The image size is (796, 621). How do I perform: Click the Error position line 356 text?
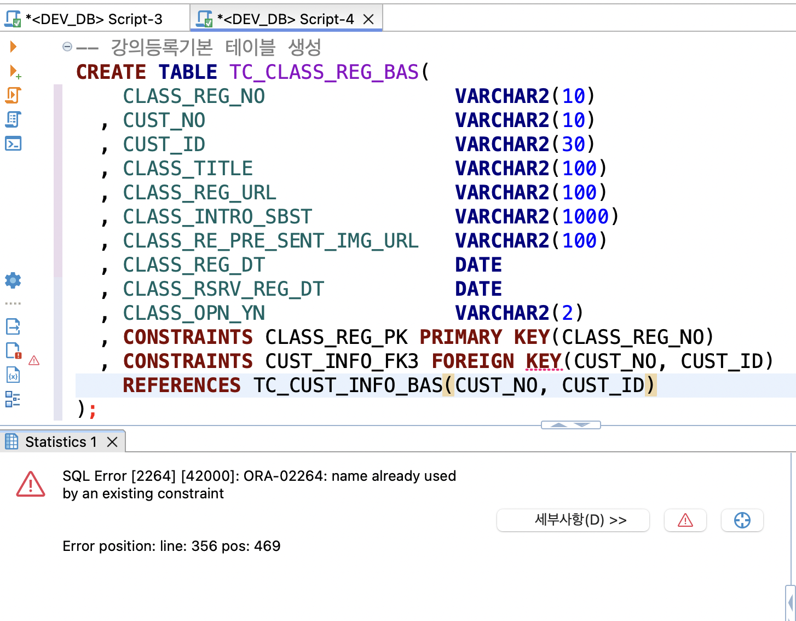click(x=171, y=546)
